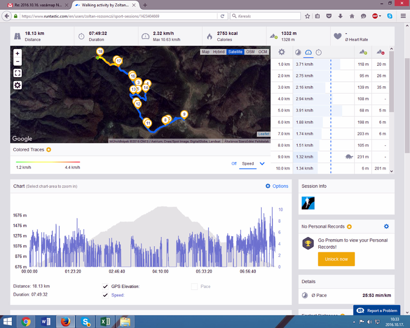Open the Pocket icon in toolbar

329,16
